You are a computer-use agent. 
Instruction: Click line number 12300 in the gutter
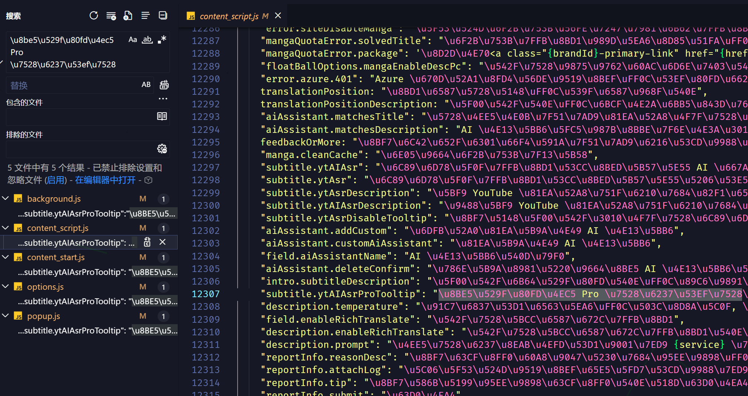(x=206, y=206)
